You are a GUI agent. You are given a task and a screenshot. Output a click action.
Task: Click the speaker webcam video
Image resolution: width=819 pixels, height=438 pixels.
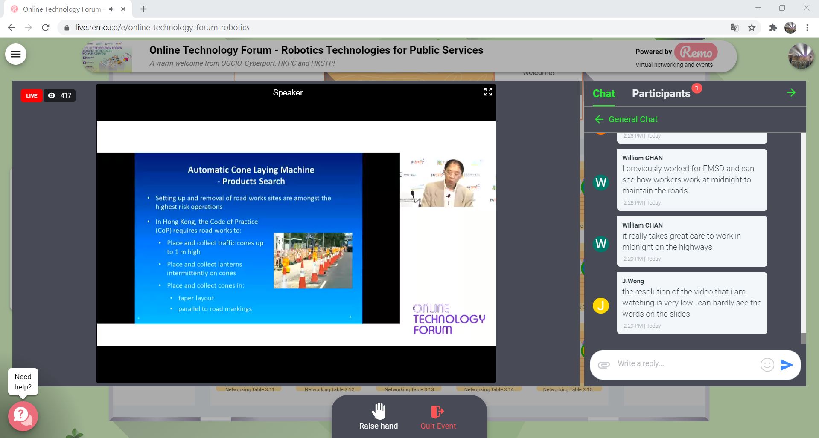448,182
